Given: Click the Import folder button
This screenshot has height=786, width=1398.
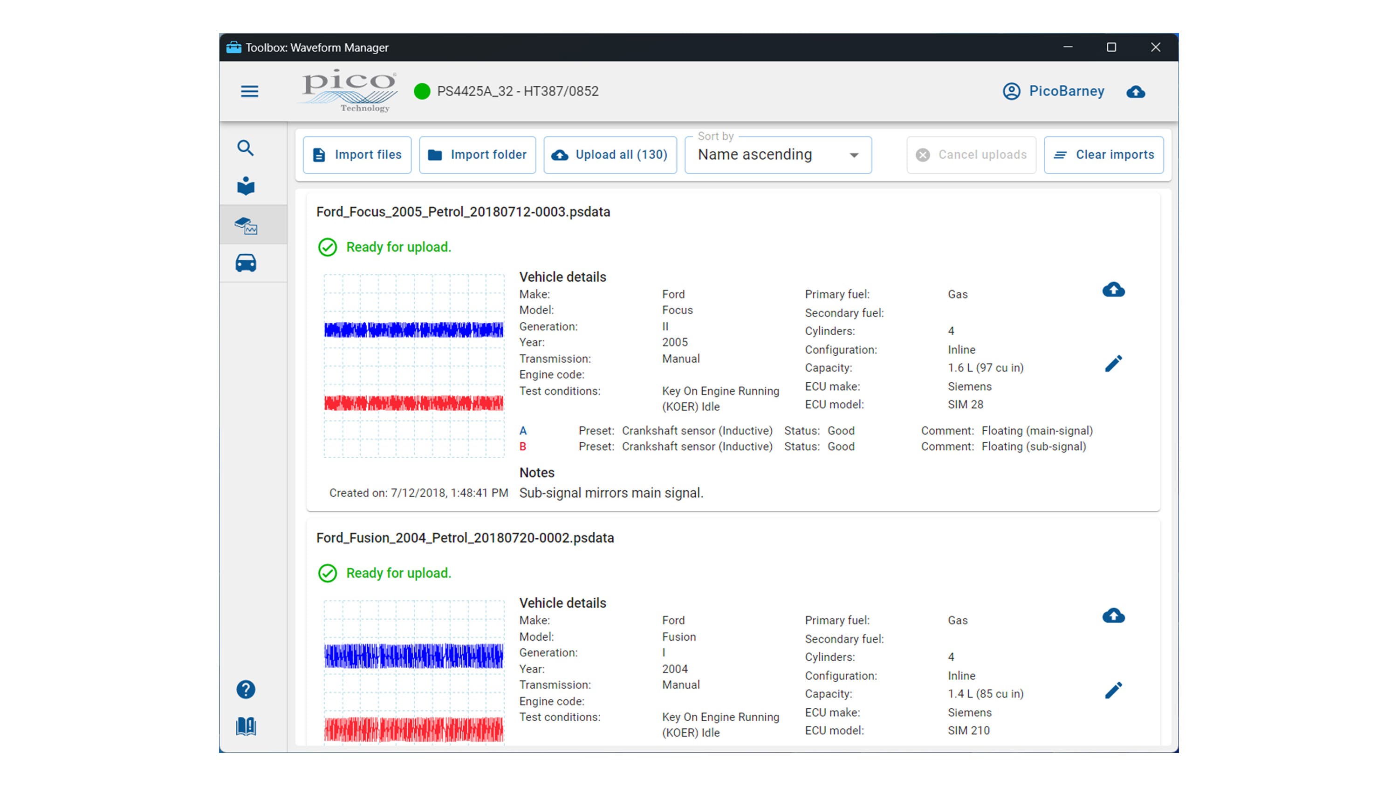Looking at the screenshot, I should (477, 155).
